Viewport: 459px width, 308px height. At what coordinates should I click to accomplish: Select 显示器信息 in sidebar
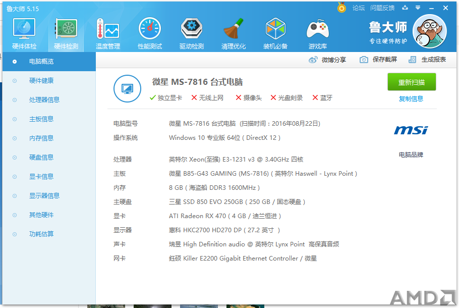[49, 196]
